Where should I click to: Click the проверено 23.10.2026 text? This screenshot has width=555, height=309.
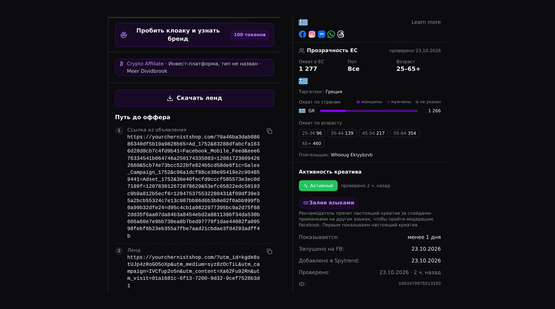point(415,51)
